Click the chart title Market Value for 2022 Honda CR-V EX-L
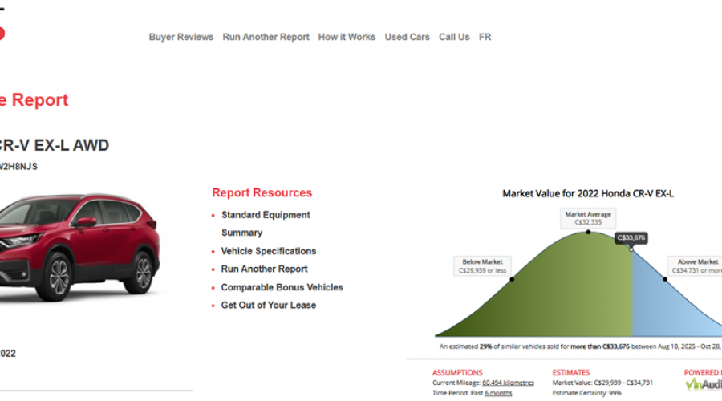 (x=588, y=194)
